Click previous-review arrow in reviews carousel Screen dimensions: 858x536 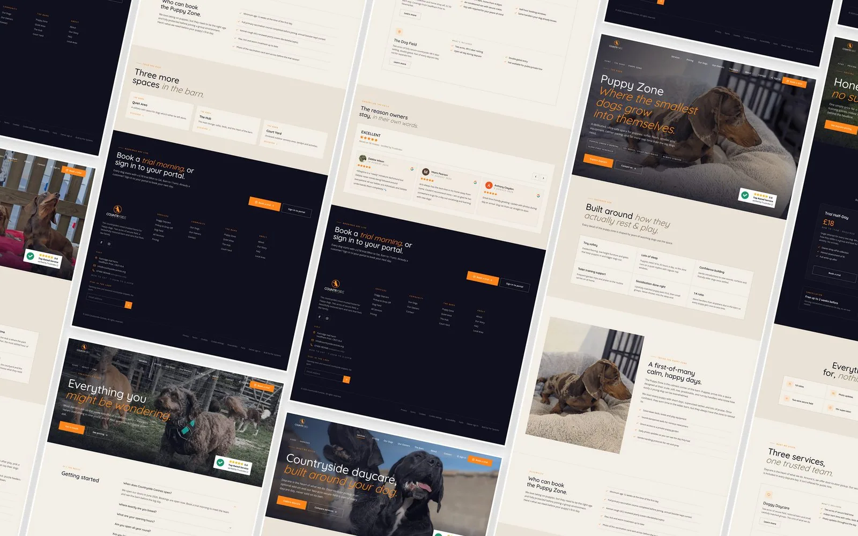pos(535,176)
